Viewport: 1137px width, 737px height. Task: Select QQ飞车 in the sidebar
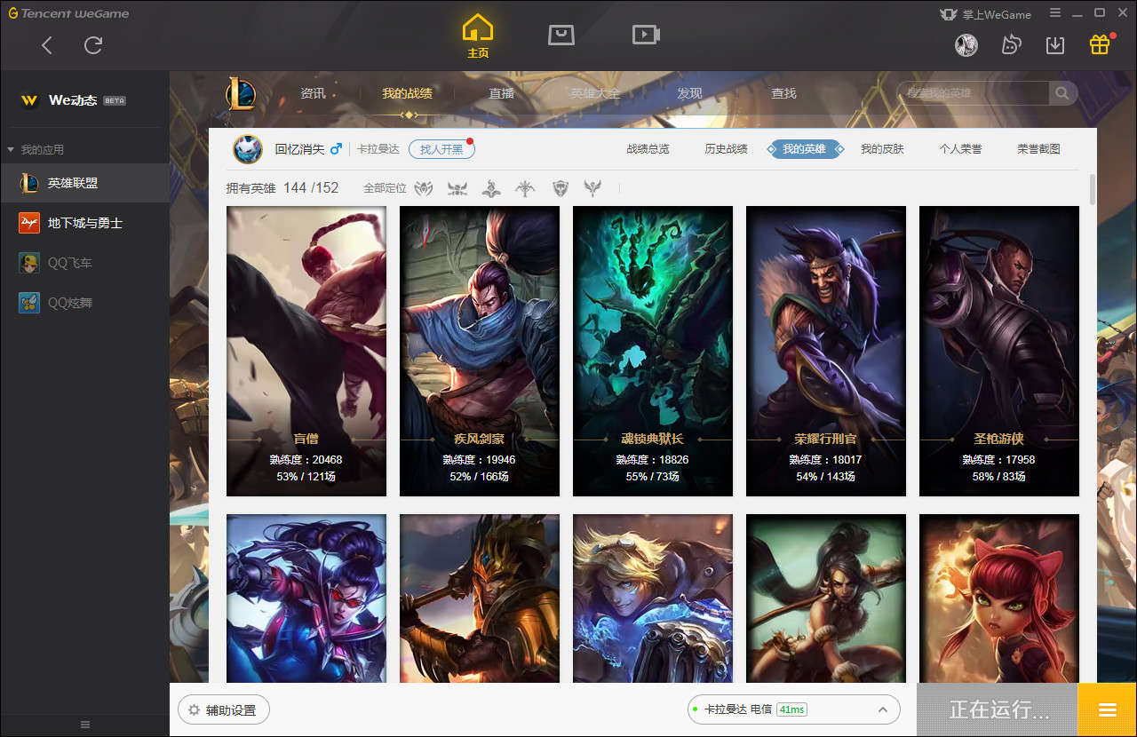click(84, 263)
